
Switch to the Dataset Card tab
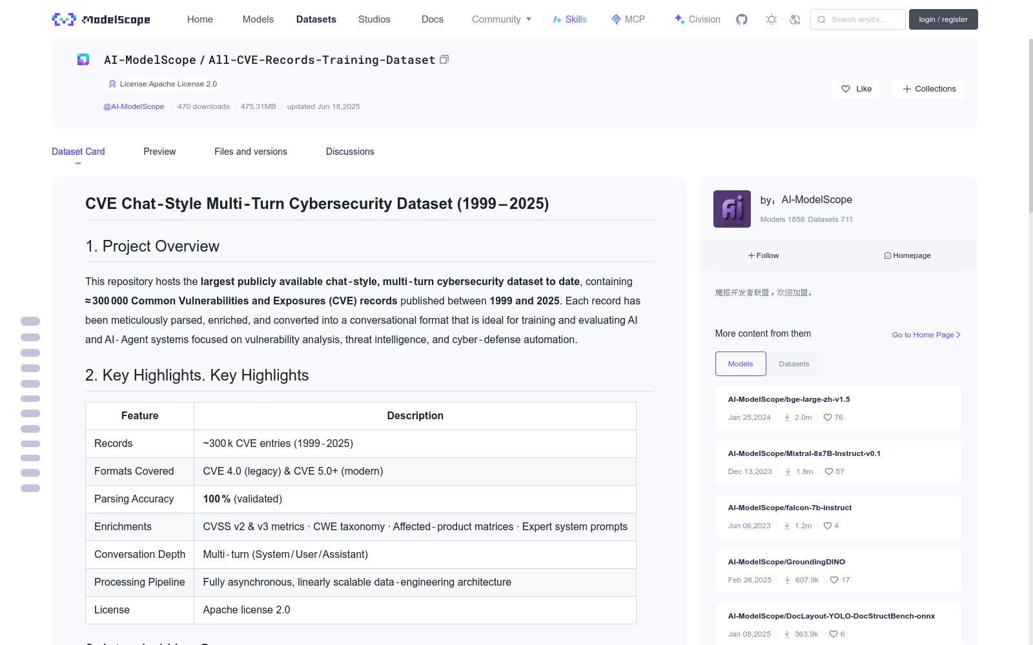[78, 152]
